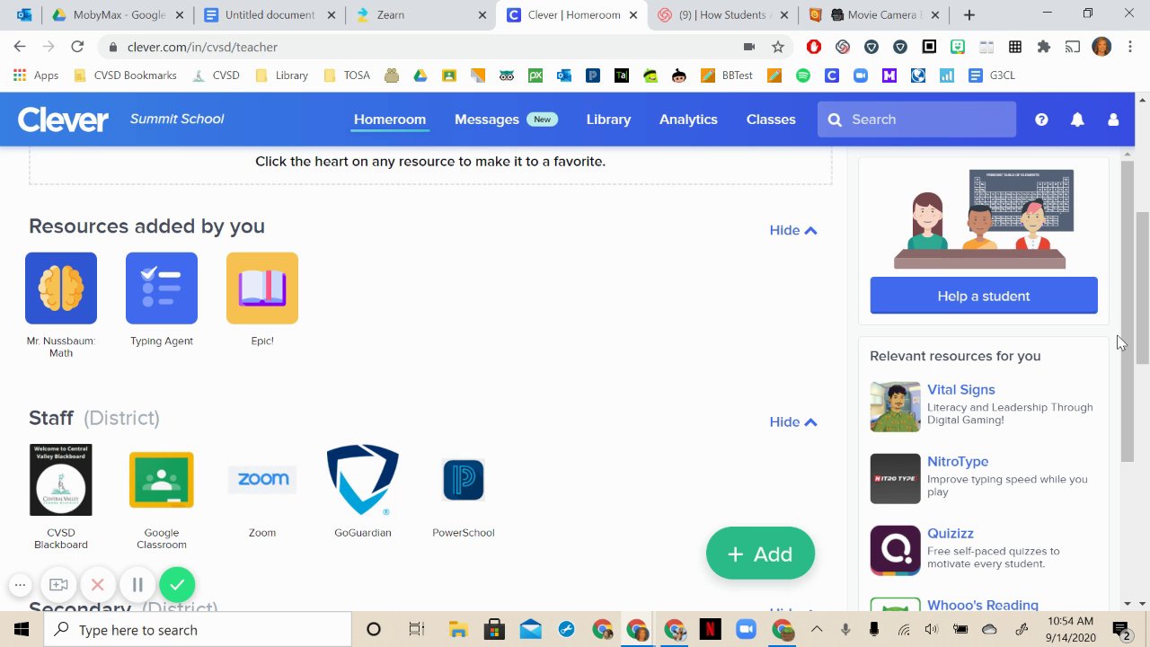
Task: Click the Clever search field
Action: pos(916,120)
